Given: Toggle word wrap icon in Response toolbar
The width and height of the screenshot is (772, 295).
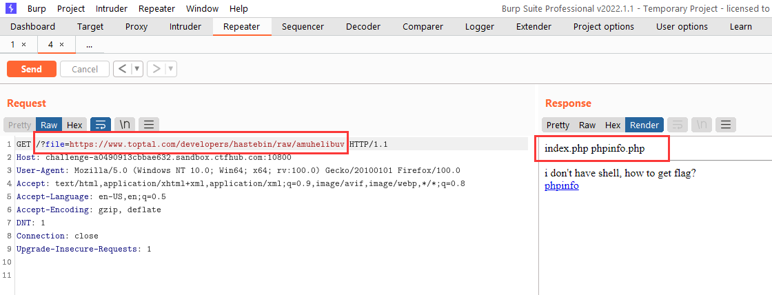Looking at the screenshot, I should tap(677, 125).
